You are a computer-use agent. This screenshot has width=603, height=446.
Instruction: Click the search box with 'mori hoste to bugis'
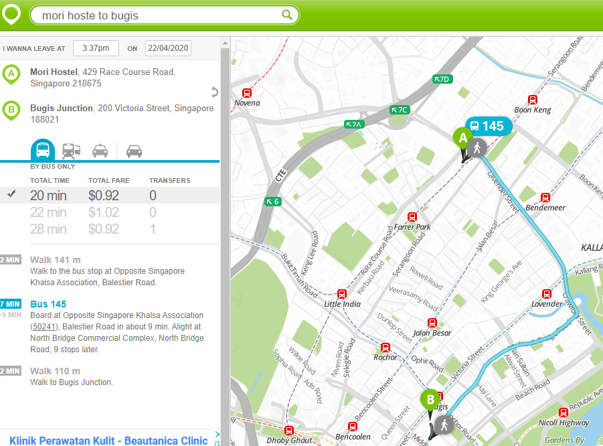click(164, 15)
